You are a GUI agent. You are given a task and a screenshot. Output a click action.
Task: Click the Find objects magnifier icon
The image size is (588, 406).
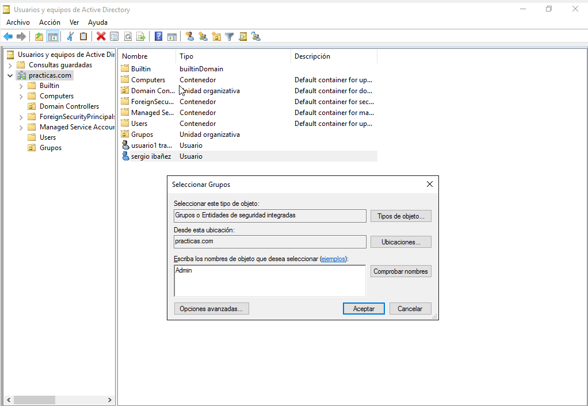point(243,37)
